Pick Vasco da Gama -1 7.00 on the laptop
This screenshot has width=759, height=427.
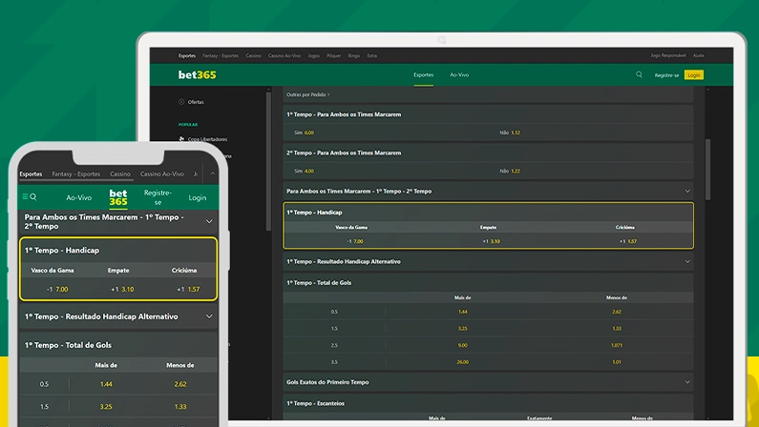[x=355, y=241]
